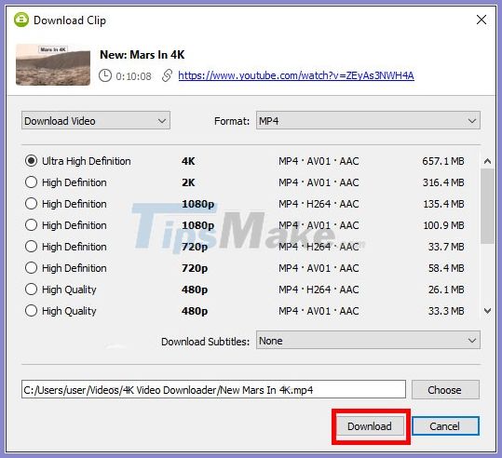502x458 pixels.
Task: Select Ultra High Definition 4K option
Action: tap(31, 161)
